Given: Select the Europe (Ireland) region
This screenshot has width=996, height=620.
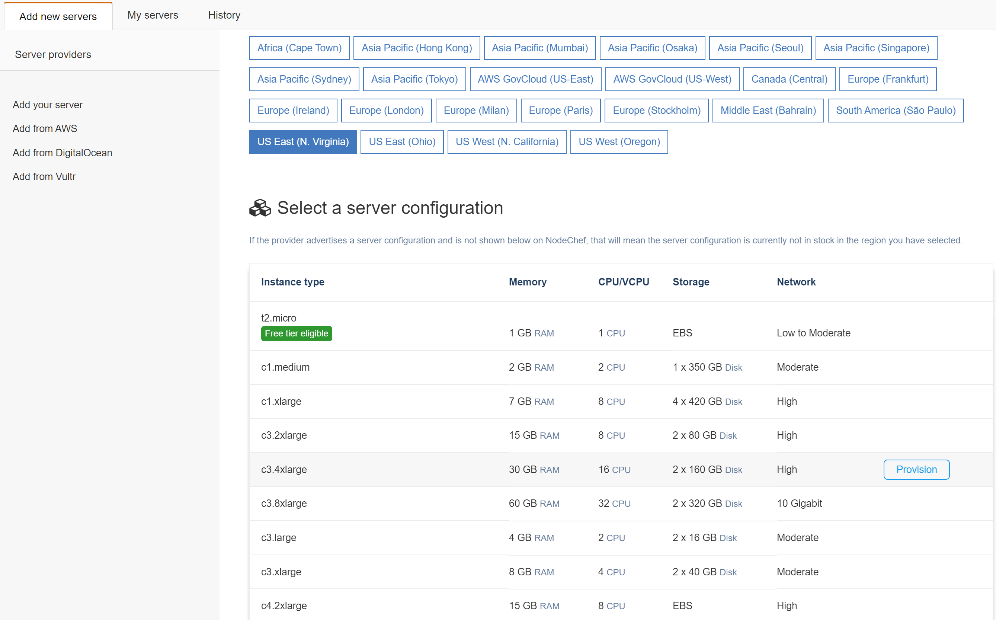Looking at the screenshot, I should (x=293, y=110).
